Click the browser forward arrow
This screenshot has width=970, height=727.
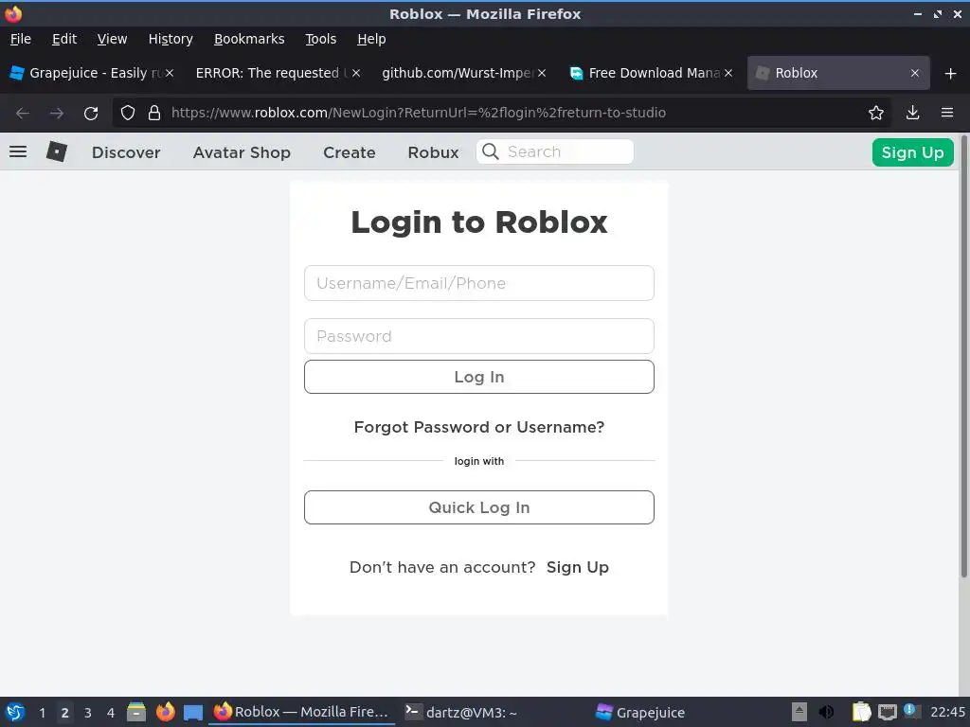pyautogui.click(x=56, y=113)
